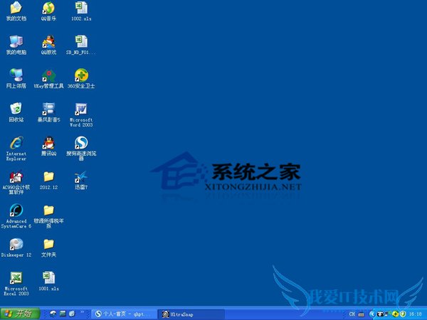The height and width of the screenshot is (320, 427).
Task: Click the network connection tray icon
Action: (388, 314)
